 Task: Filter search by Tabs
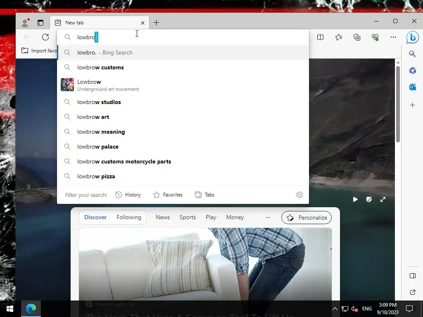[204, 195]
